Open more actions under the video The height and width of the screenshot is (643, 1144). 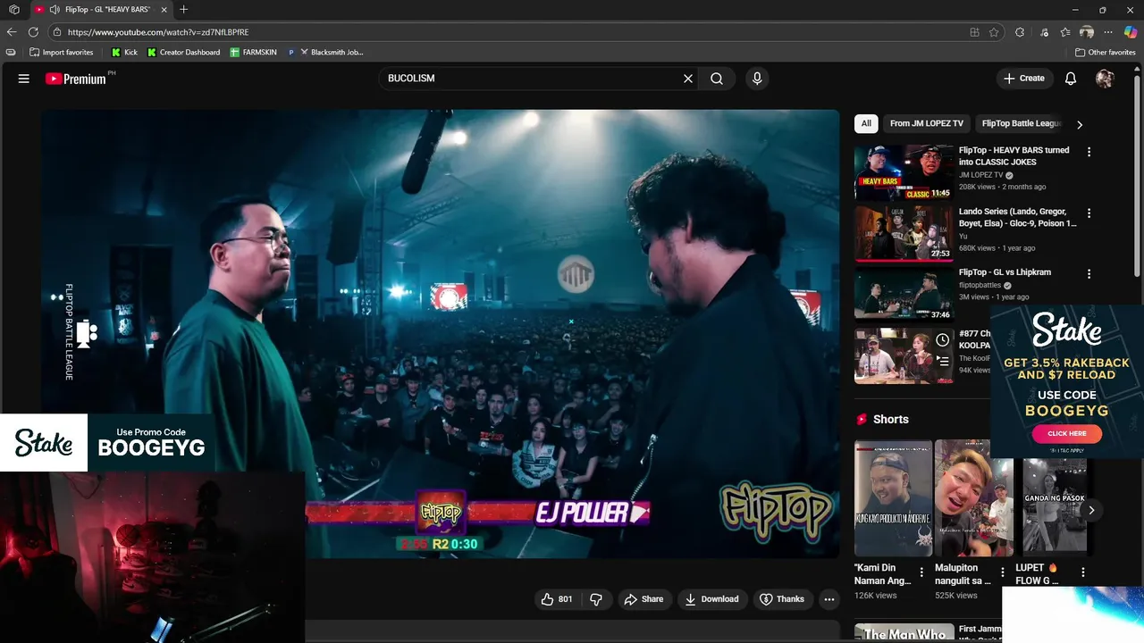(x=829, y=599)
